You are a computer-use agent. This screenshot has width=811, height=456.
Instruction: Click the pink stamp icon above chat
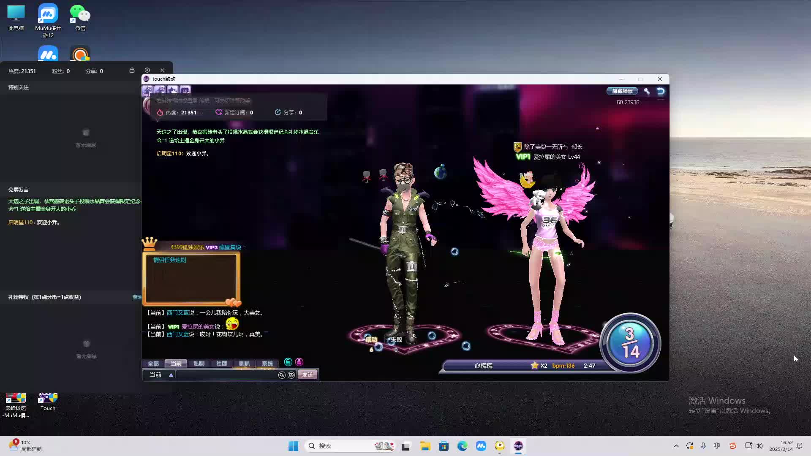coord(299,362)
